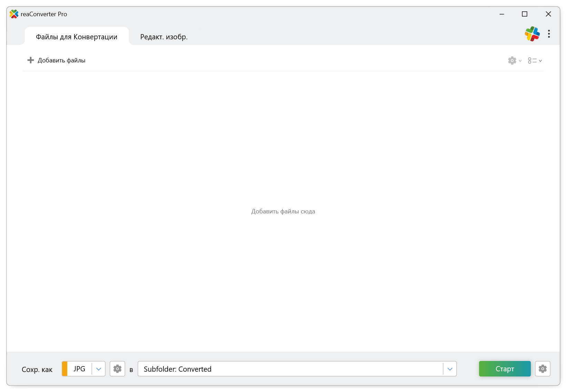This screenshot has width=566, height=392.
Task: Click the Subfolder: Converted destination field
Action: click(x=290, y=369)
